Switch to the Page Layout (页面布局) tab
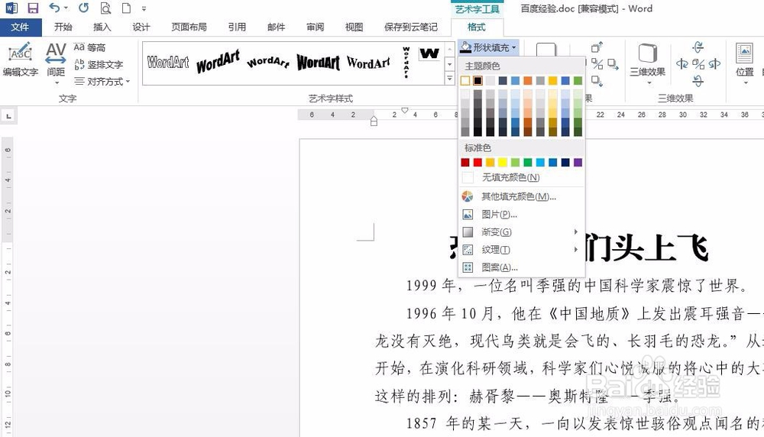Viewport: 764px width, 437px height. click(x=189, y=27)
